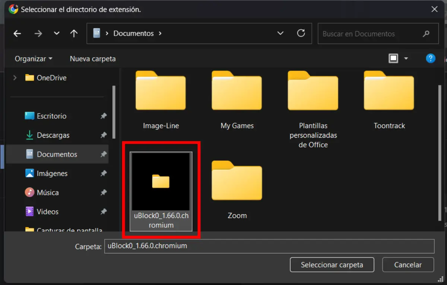Click the Cancelar button

click(x=408, y=265)
